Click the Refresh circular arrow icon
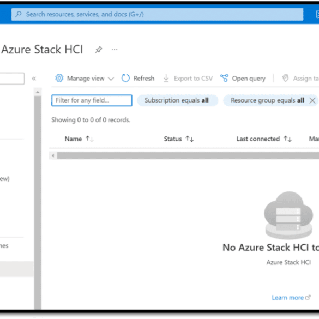Image resolution: width=319 pixels, height=319 pixels. (x=125, y=78)
